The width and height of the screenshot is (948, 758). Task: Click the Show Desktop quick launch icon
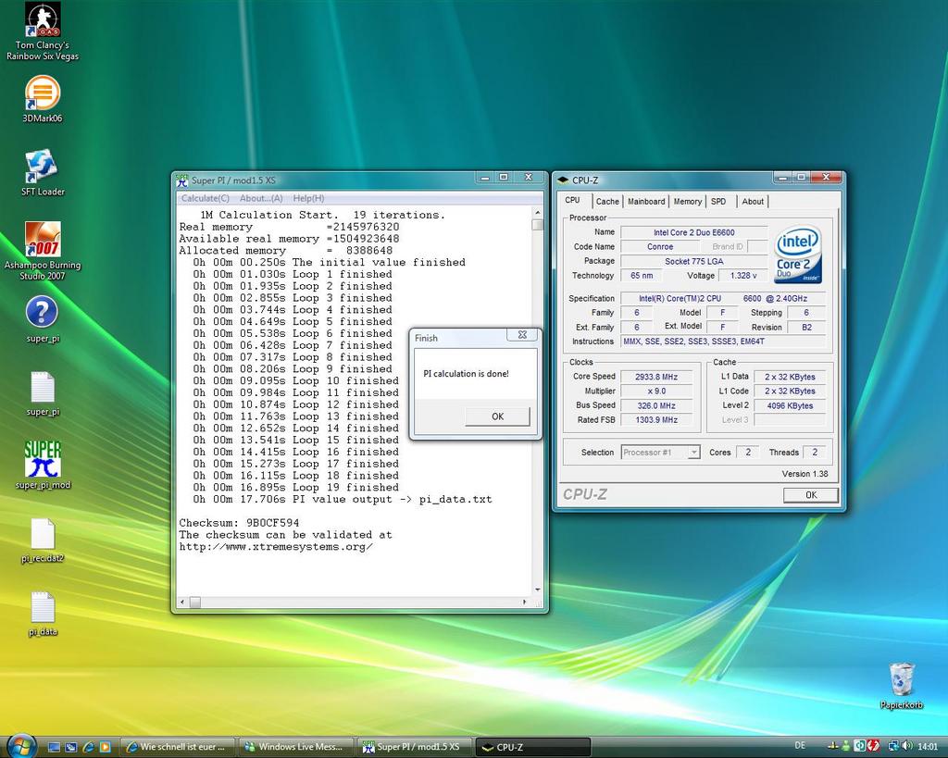click(x=54, y=747)
